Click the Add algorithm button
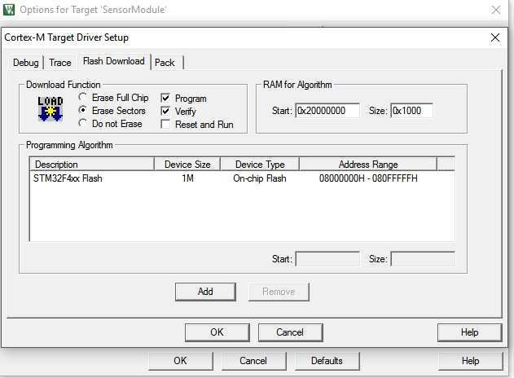 (205, 292)
